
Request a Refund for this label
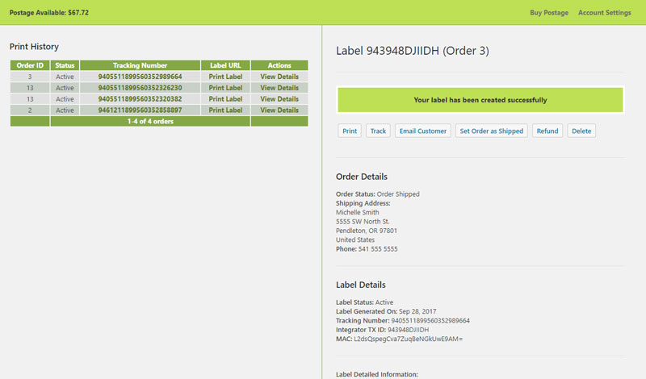(547, 131)
